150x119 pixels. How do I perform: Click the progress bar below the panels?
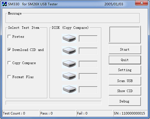53,103
